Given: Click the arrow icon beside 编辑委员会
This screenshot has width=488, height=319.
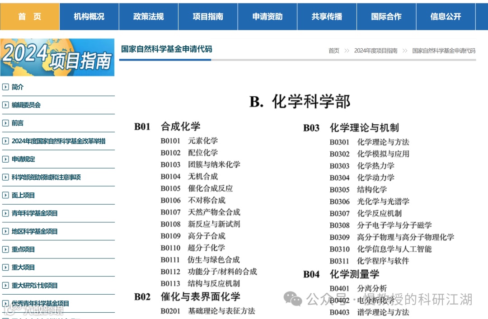Looking at the screenshot, I should (x=5, y=105).
